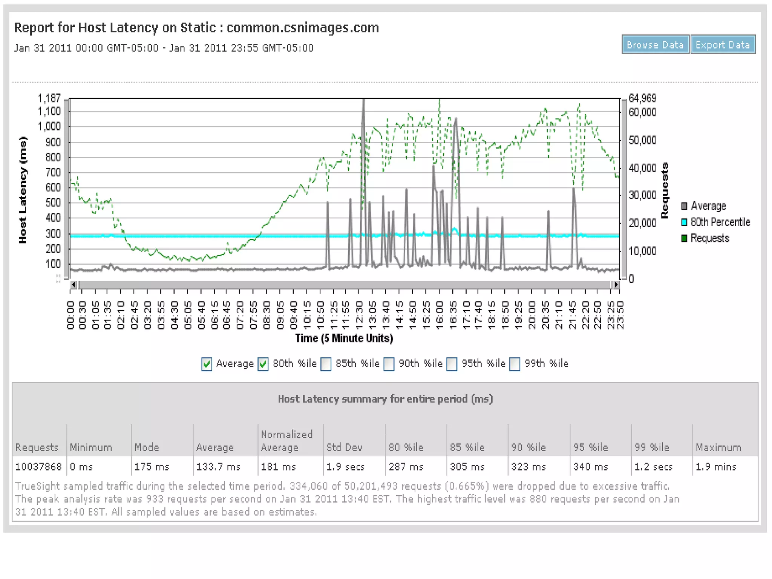The width and height of the screenshot is (772, 579).
Task: Enable the 90th %ile checkbox
Action: tap(389, 364)
